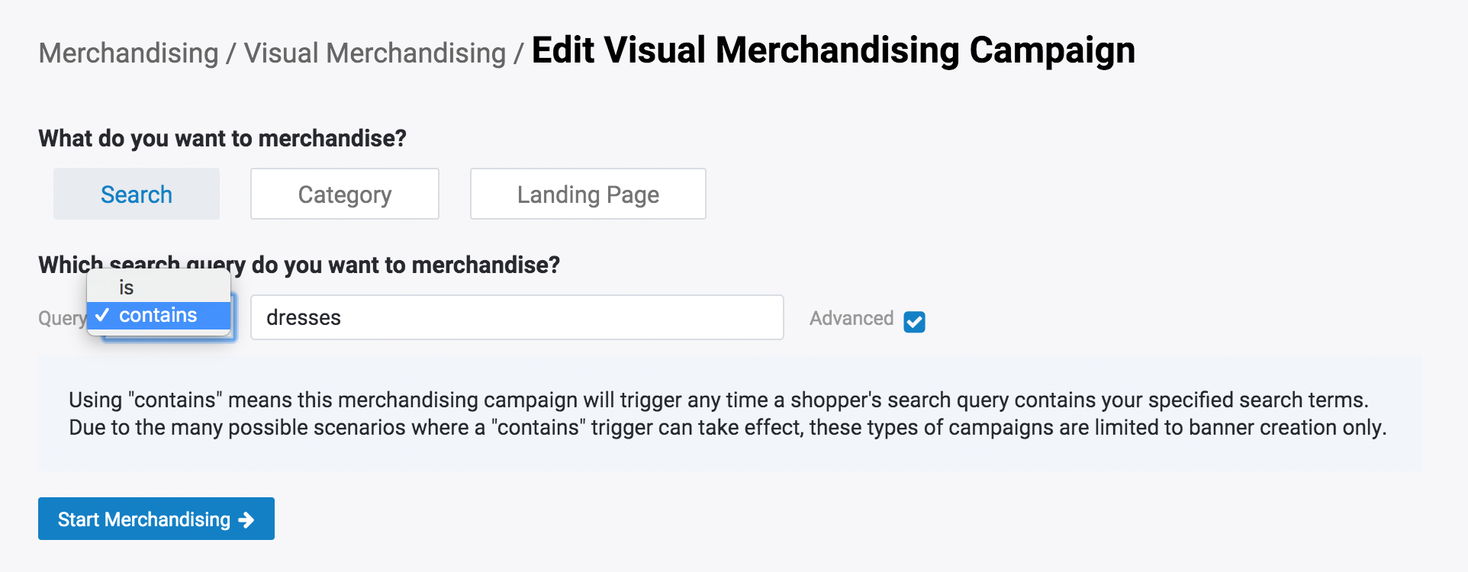Choose the "contains" dropdown option
Viewport: 1468px width, 572px height.
[158, 315]
